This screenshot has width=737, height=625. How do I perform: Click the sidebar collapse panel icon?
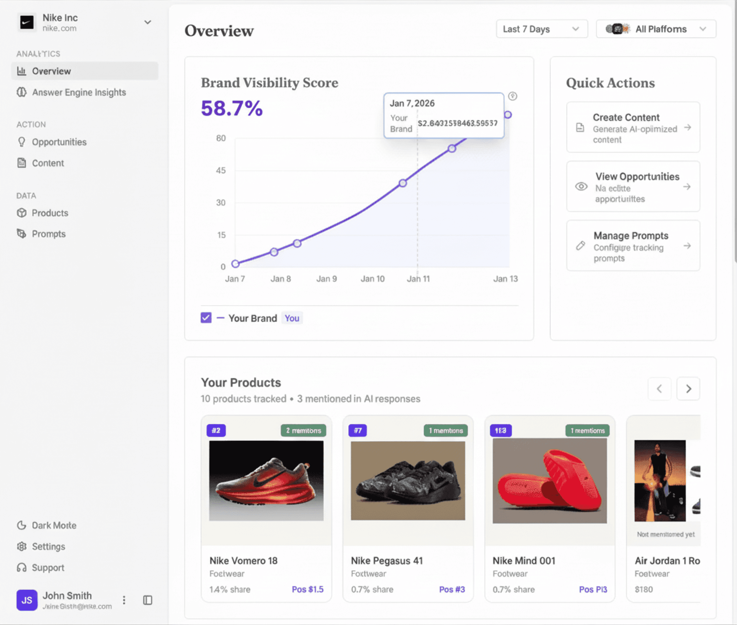click(148, 600)
